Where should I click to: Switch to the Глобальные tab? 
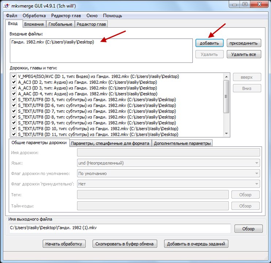pos(60,24)
